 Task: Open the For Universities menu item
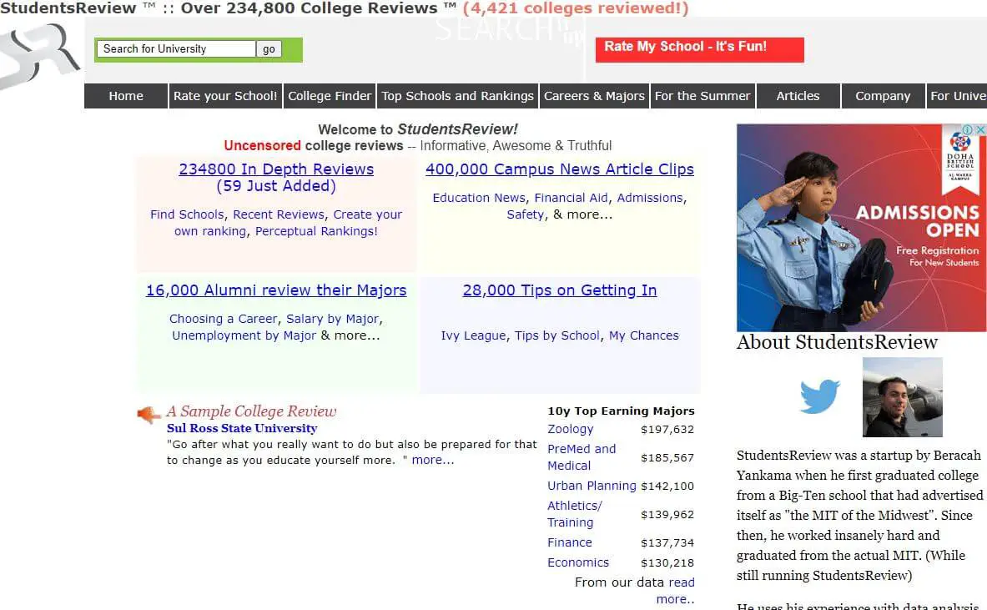tap(957, 96)
